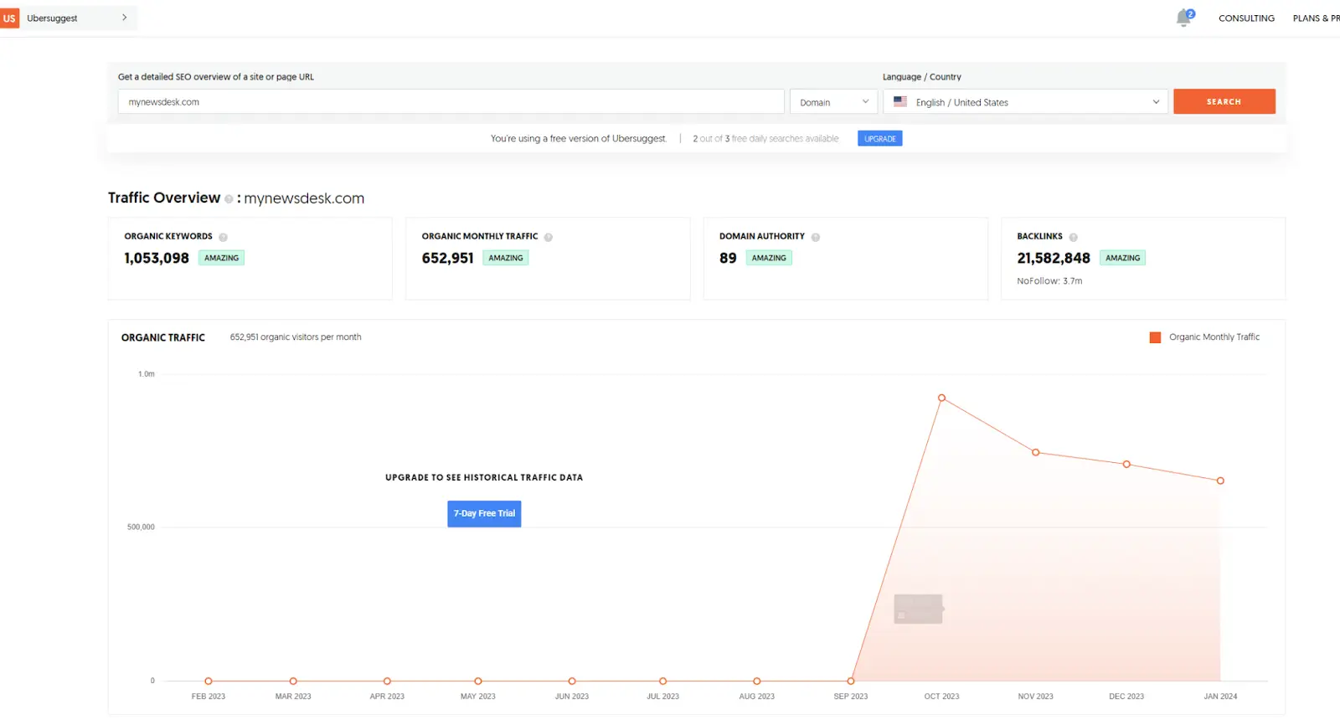Click the Domain Authority value 89
Viewport: 1340px width, 725px height.
[728, 258]
